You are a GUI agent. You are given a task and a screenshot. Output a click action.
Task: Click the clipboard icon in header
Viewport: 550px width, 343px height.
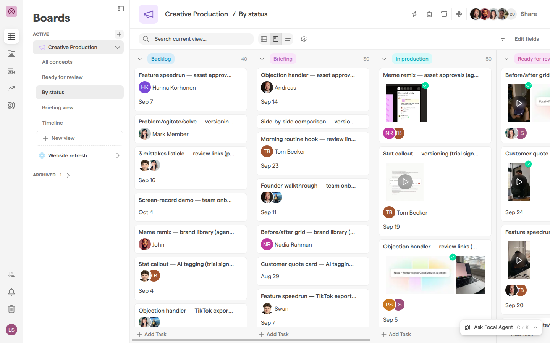pyautogui.click(x=429, y=14)
